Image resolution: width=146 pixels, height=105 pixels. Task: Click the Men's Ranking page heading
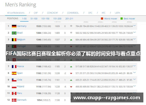(x=21, y=5)
